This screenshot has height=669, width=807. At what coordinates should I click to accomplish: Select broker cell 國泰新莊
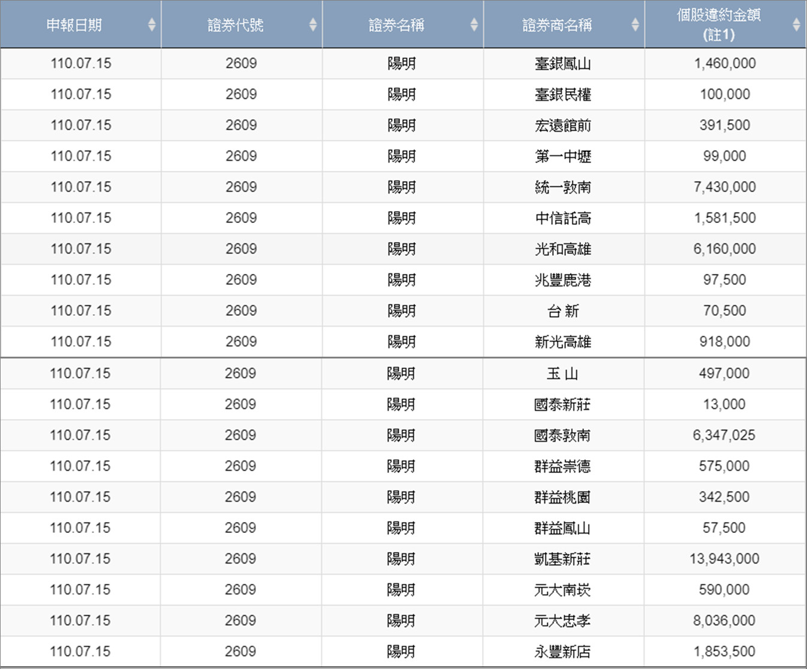[x=562, y=405]
